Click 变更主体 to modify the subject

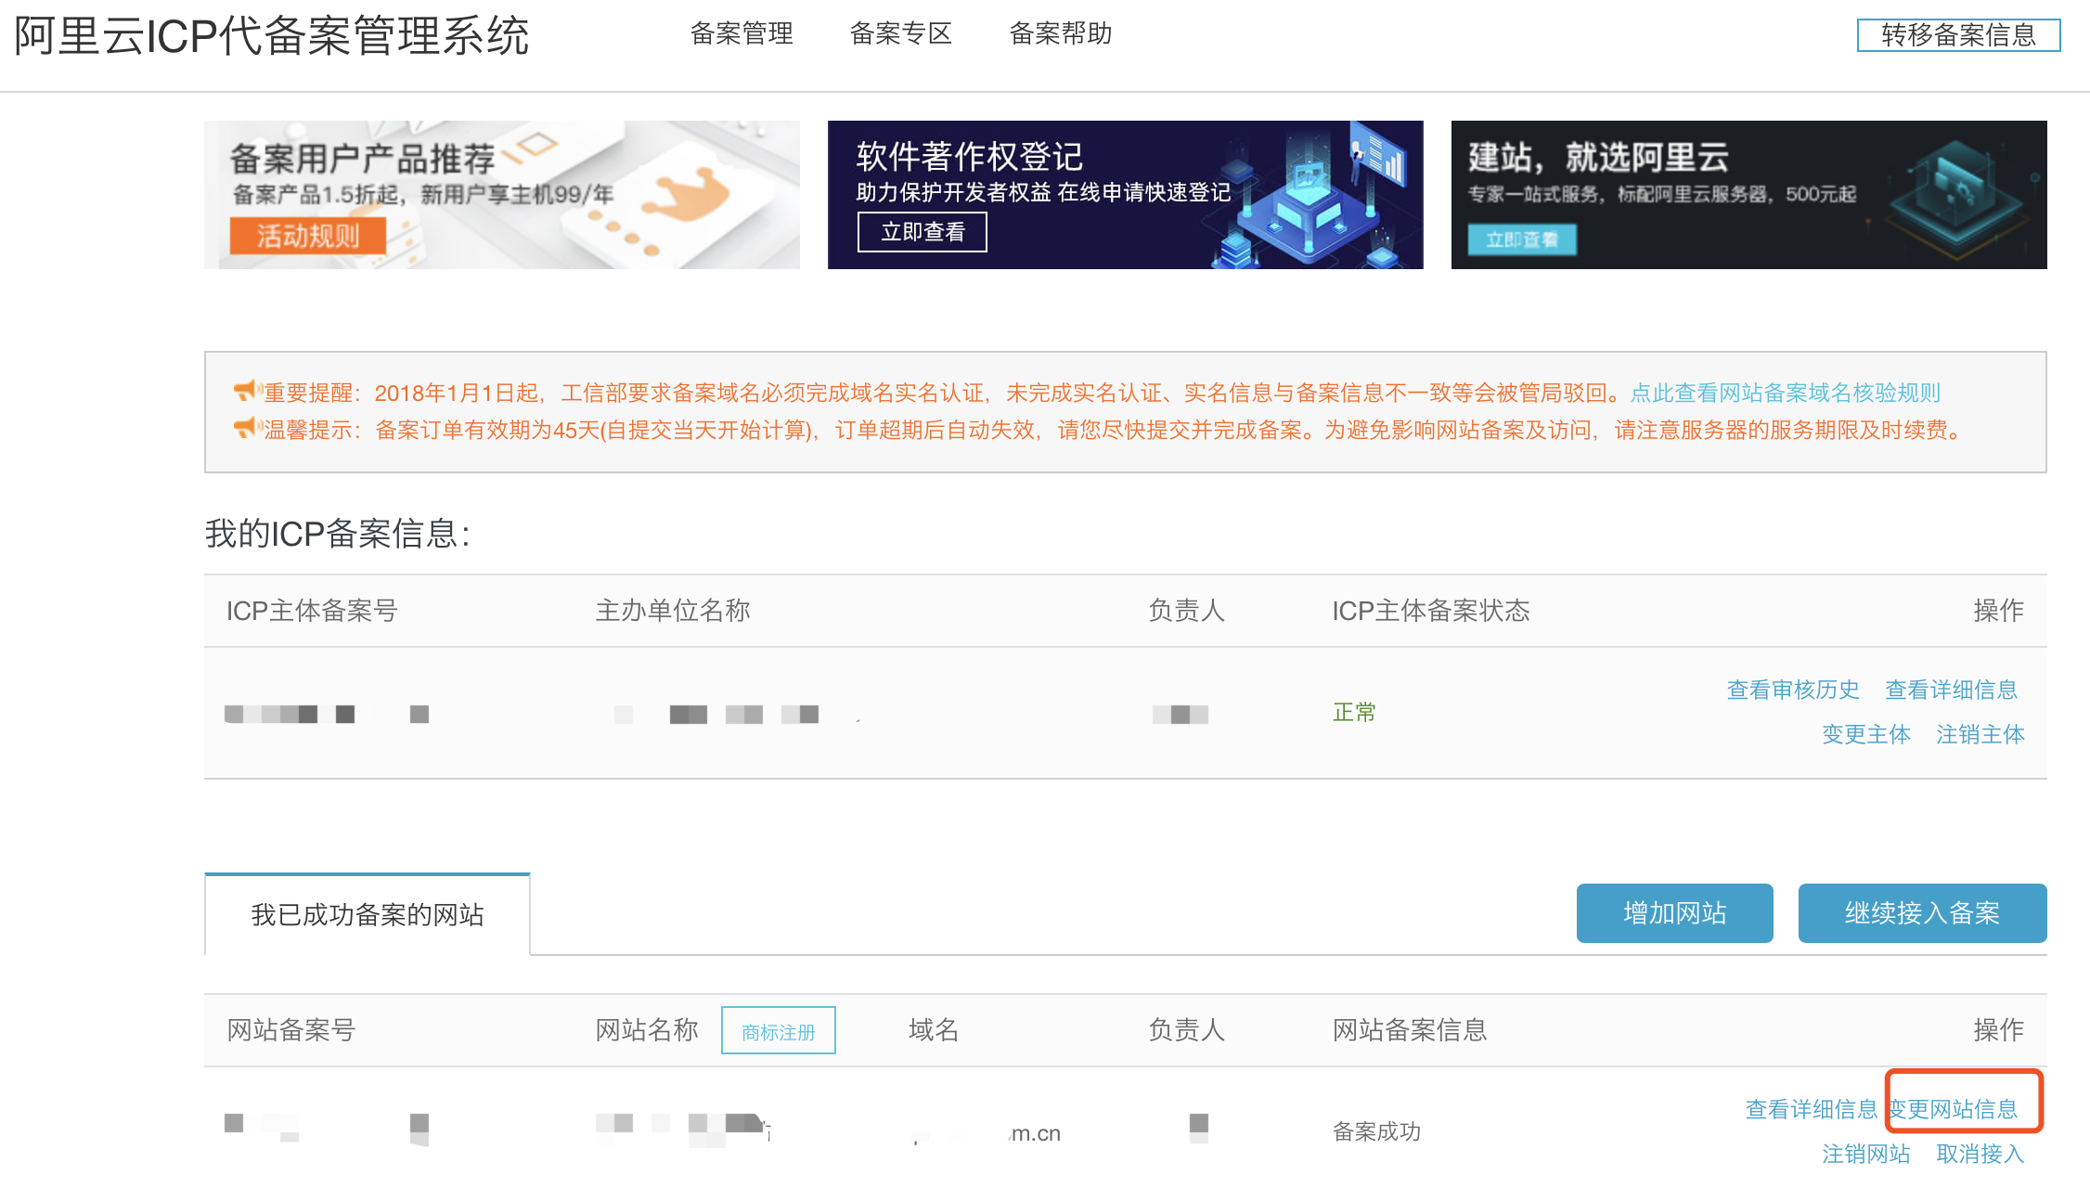[1865, 733]
